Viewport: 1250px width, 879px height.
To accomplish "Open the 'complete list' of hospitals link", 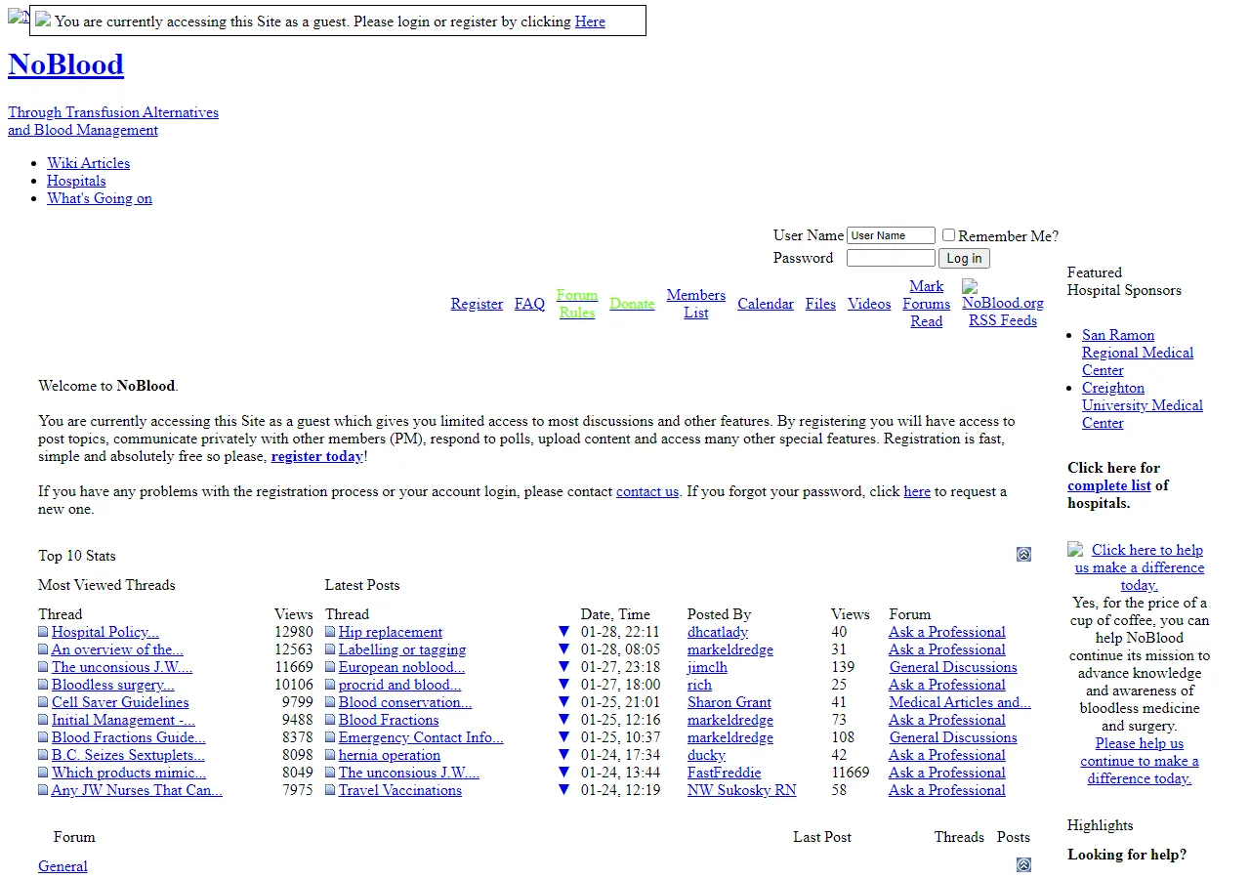I will (x=1109, y=485).
